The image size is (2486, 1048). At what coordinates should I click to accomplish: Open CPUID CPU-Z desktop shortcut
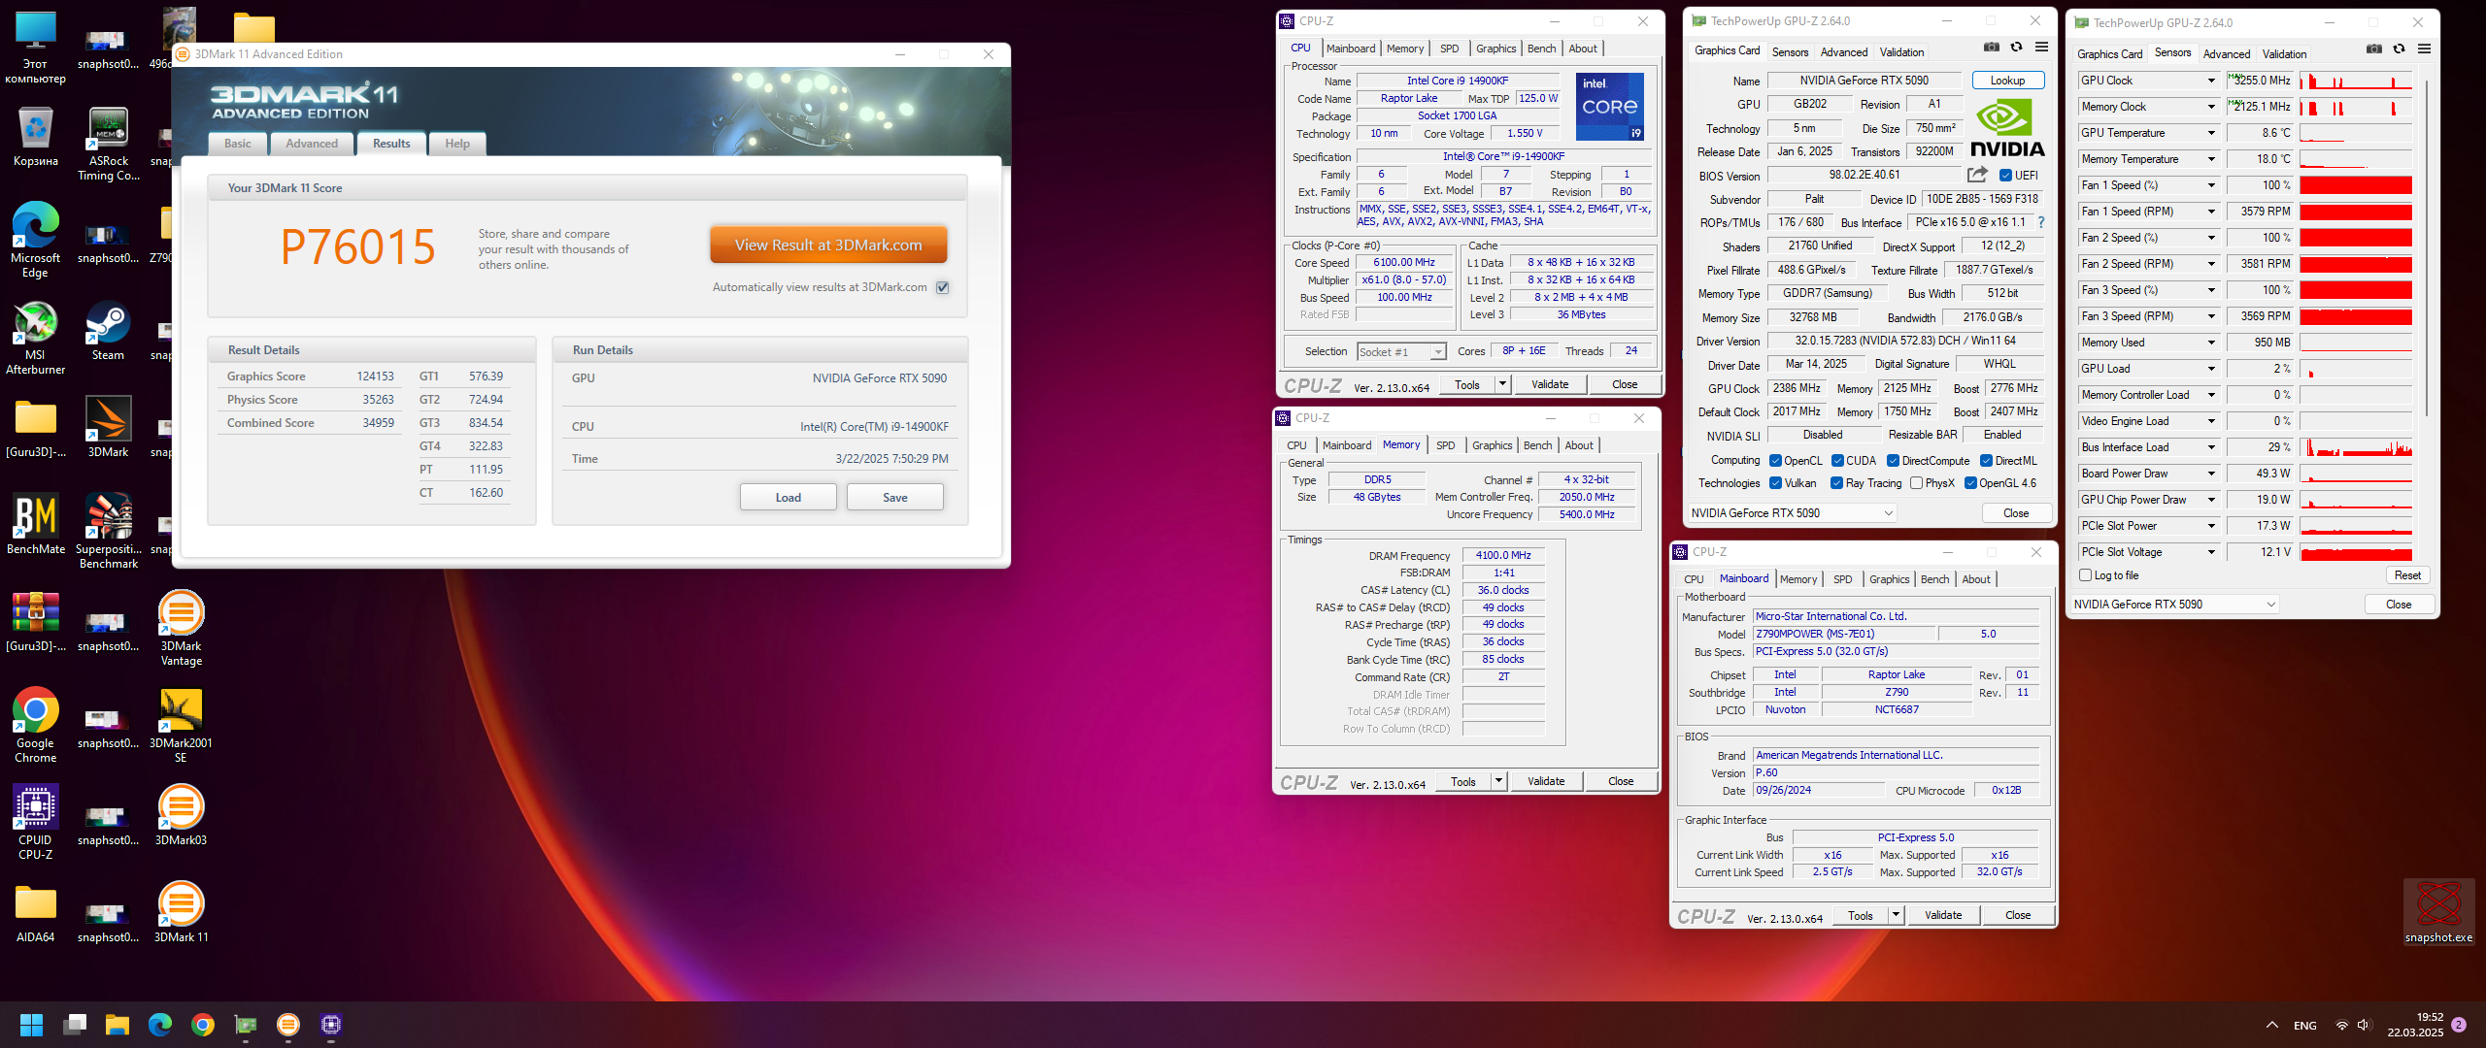pos(36,823)
